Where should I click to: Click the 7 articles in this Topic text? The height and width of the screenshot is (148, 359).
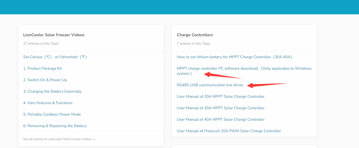pos(194,44)
